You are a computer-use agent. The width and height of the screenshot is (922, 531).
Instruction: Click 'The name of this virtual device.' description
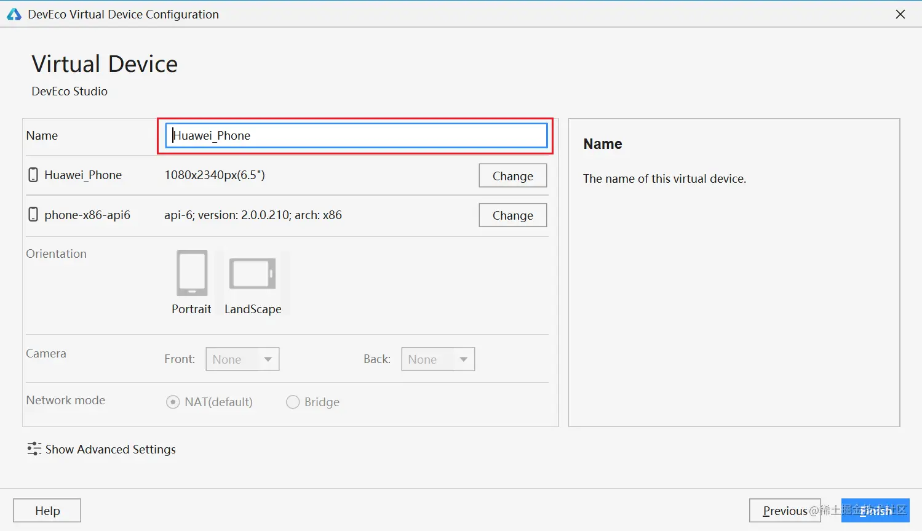pos(664,178)
